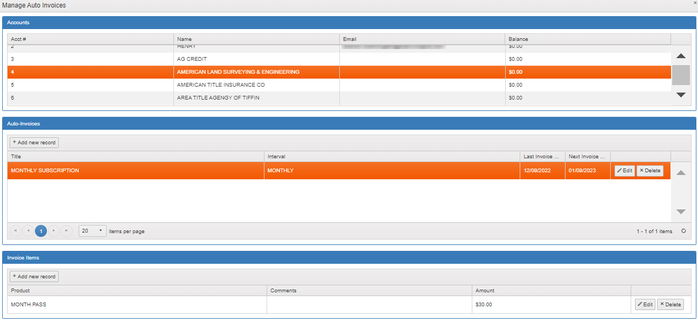Delete the MONTH PASS invoice item
The height and width of the screenshot is (323, 698).
pyautogui.click(x=670, y=305)
